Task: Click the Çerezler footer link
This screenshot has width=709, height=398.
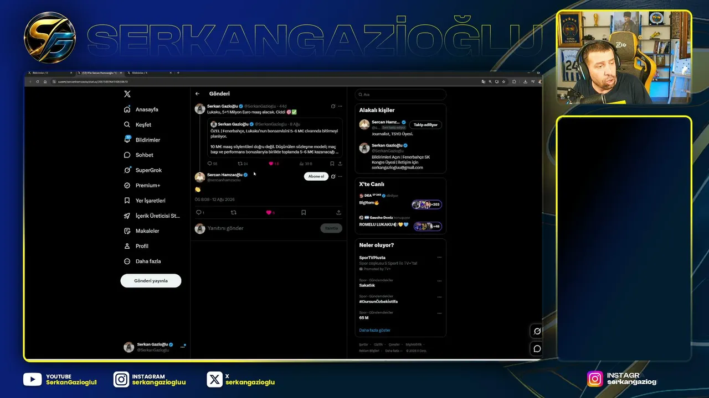Action: point(394,344)
